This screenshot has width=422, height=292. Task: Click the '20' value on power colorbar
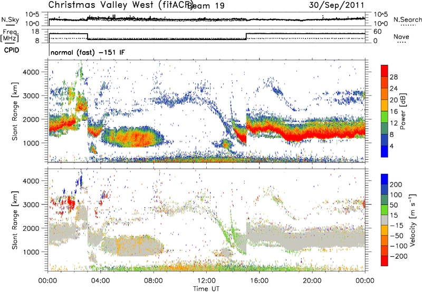tap(394, 100)
